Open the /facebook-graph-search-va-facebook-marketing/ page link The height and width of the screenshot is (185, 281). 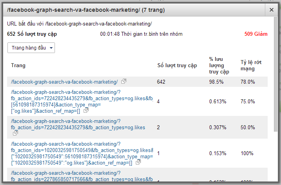click(64, 82)
